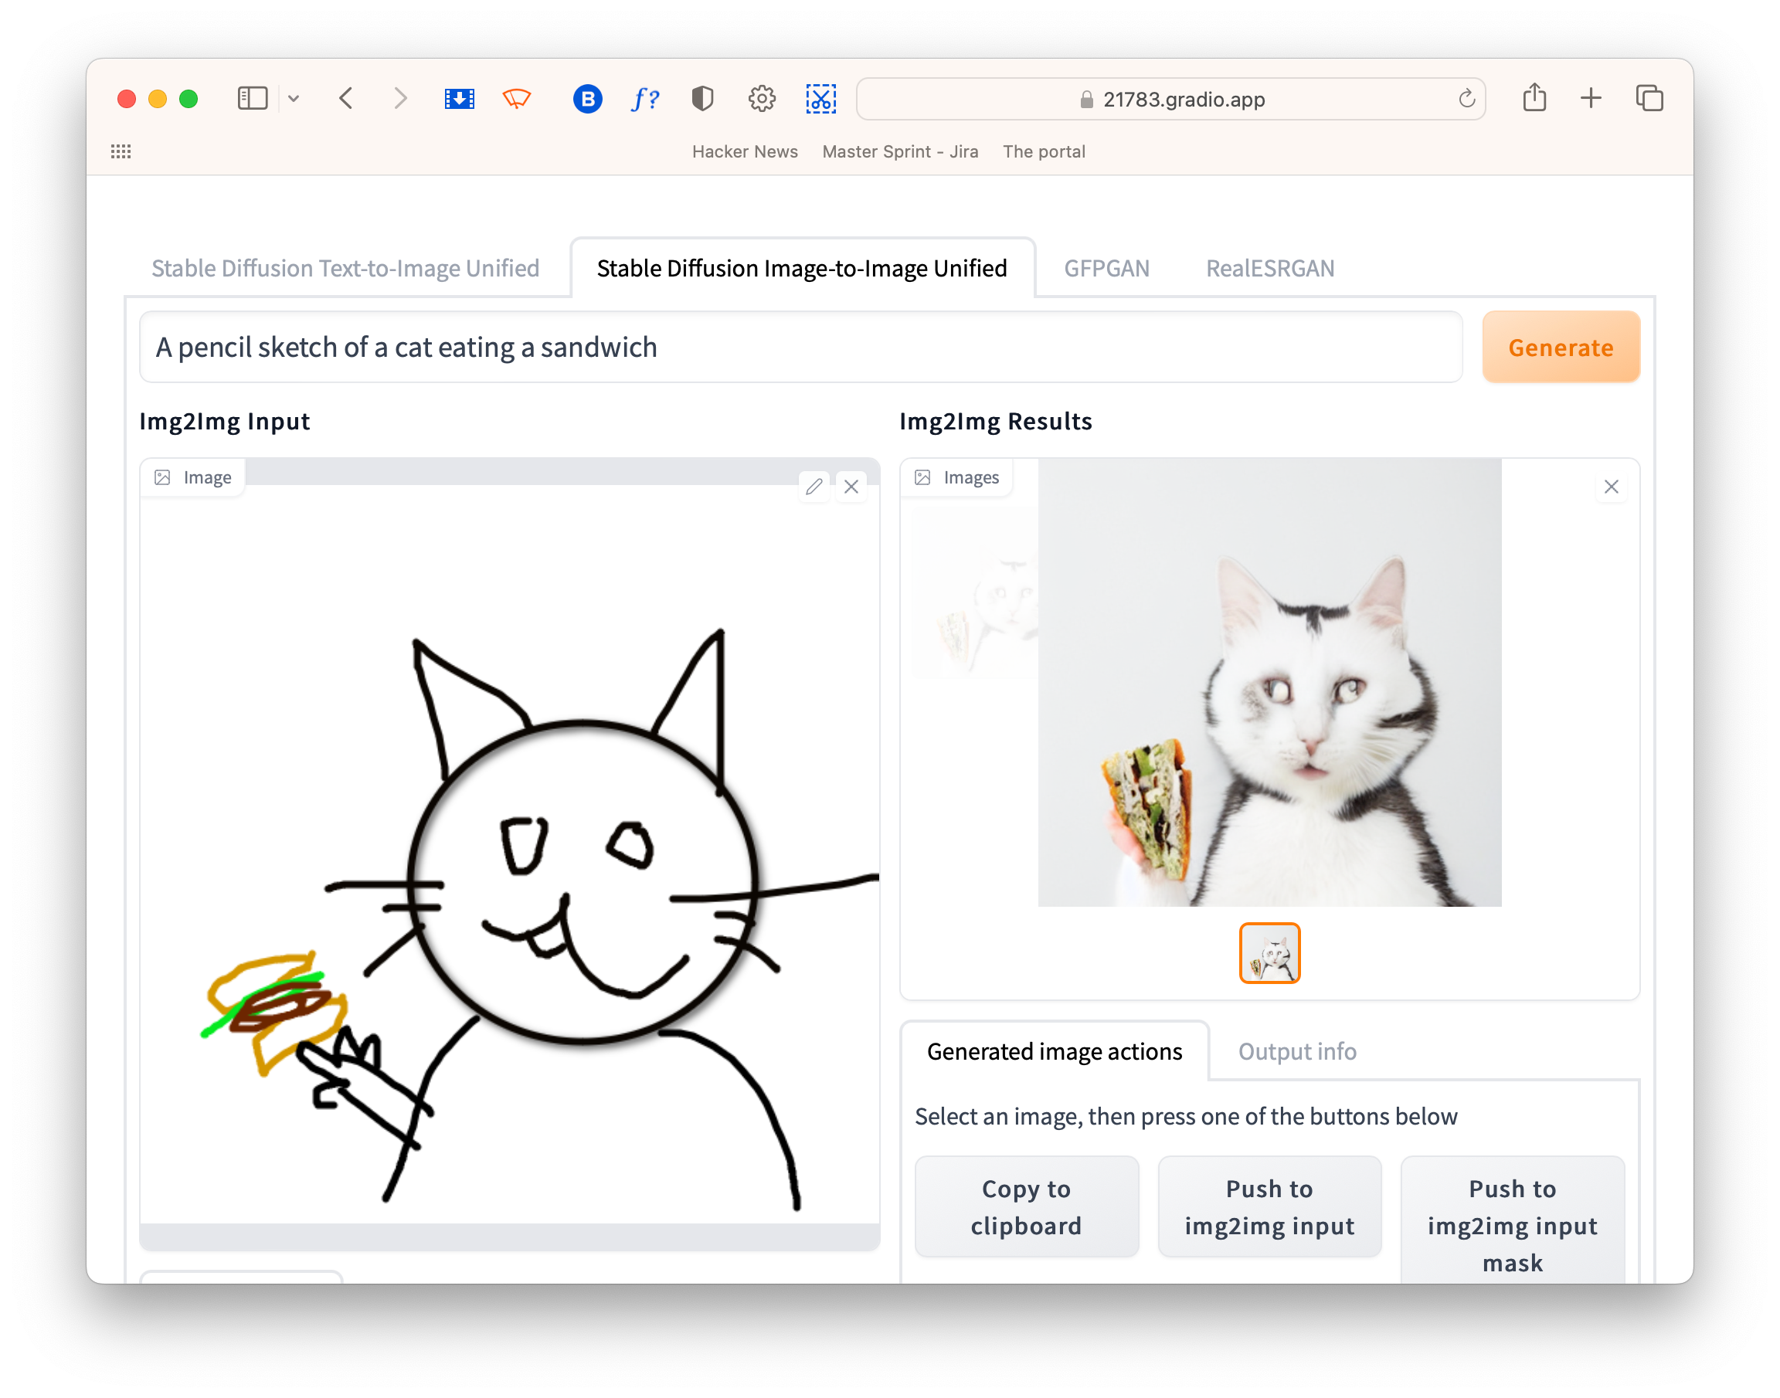
Task: Click the lock icon in address bar
Action: coord(1085,100)
